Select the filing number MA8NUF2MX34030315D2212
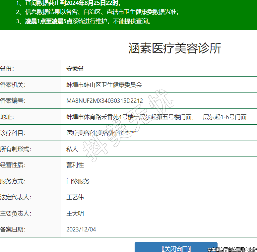The image size is (257, 252). (x=104, y=101)
